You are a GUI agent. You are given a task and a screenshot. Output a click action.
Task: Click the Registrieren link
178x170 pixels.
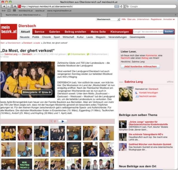click(156, 19)
